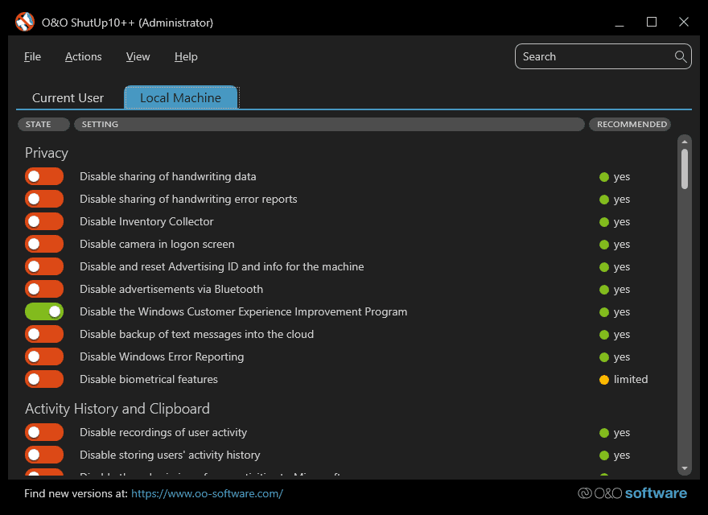708x515 pixels.
Task: Click scrollbar up arrow
Action: click(x=685, y=141)
